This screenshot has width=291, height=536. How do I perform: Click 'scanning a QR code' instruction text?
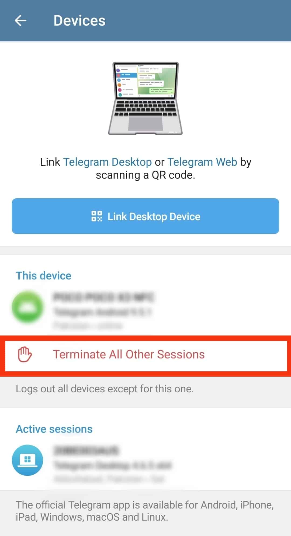145,175
